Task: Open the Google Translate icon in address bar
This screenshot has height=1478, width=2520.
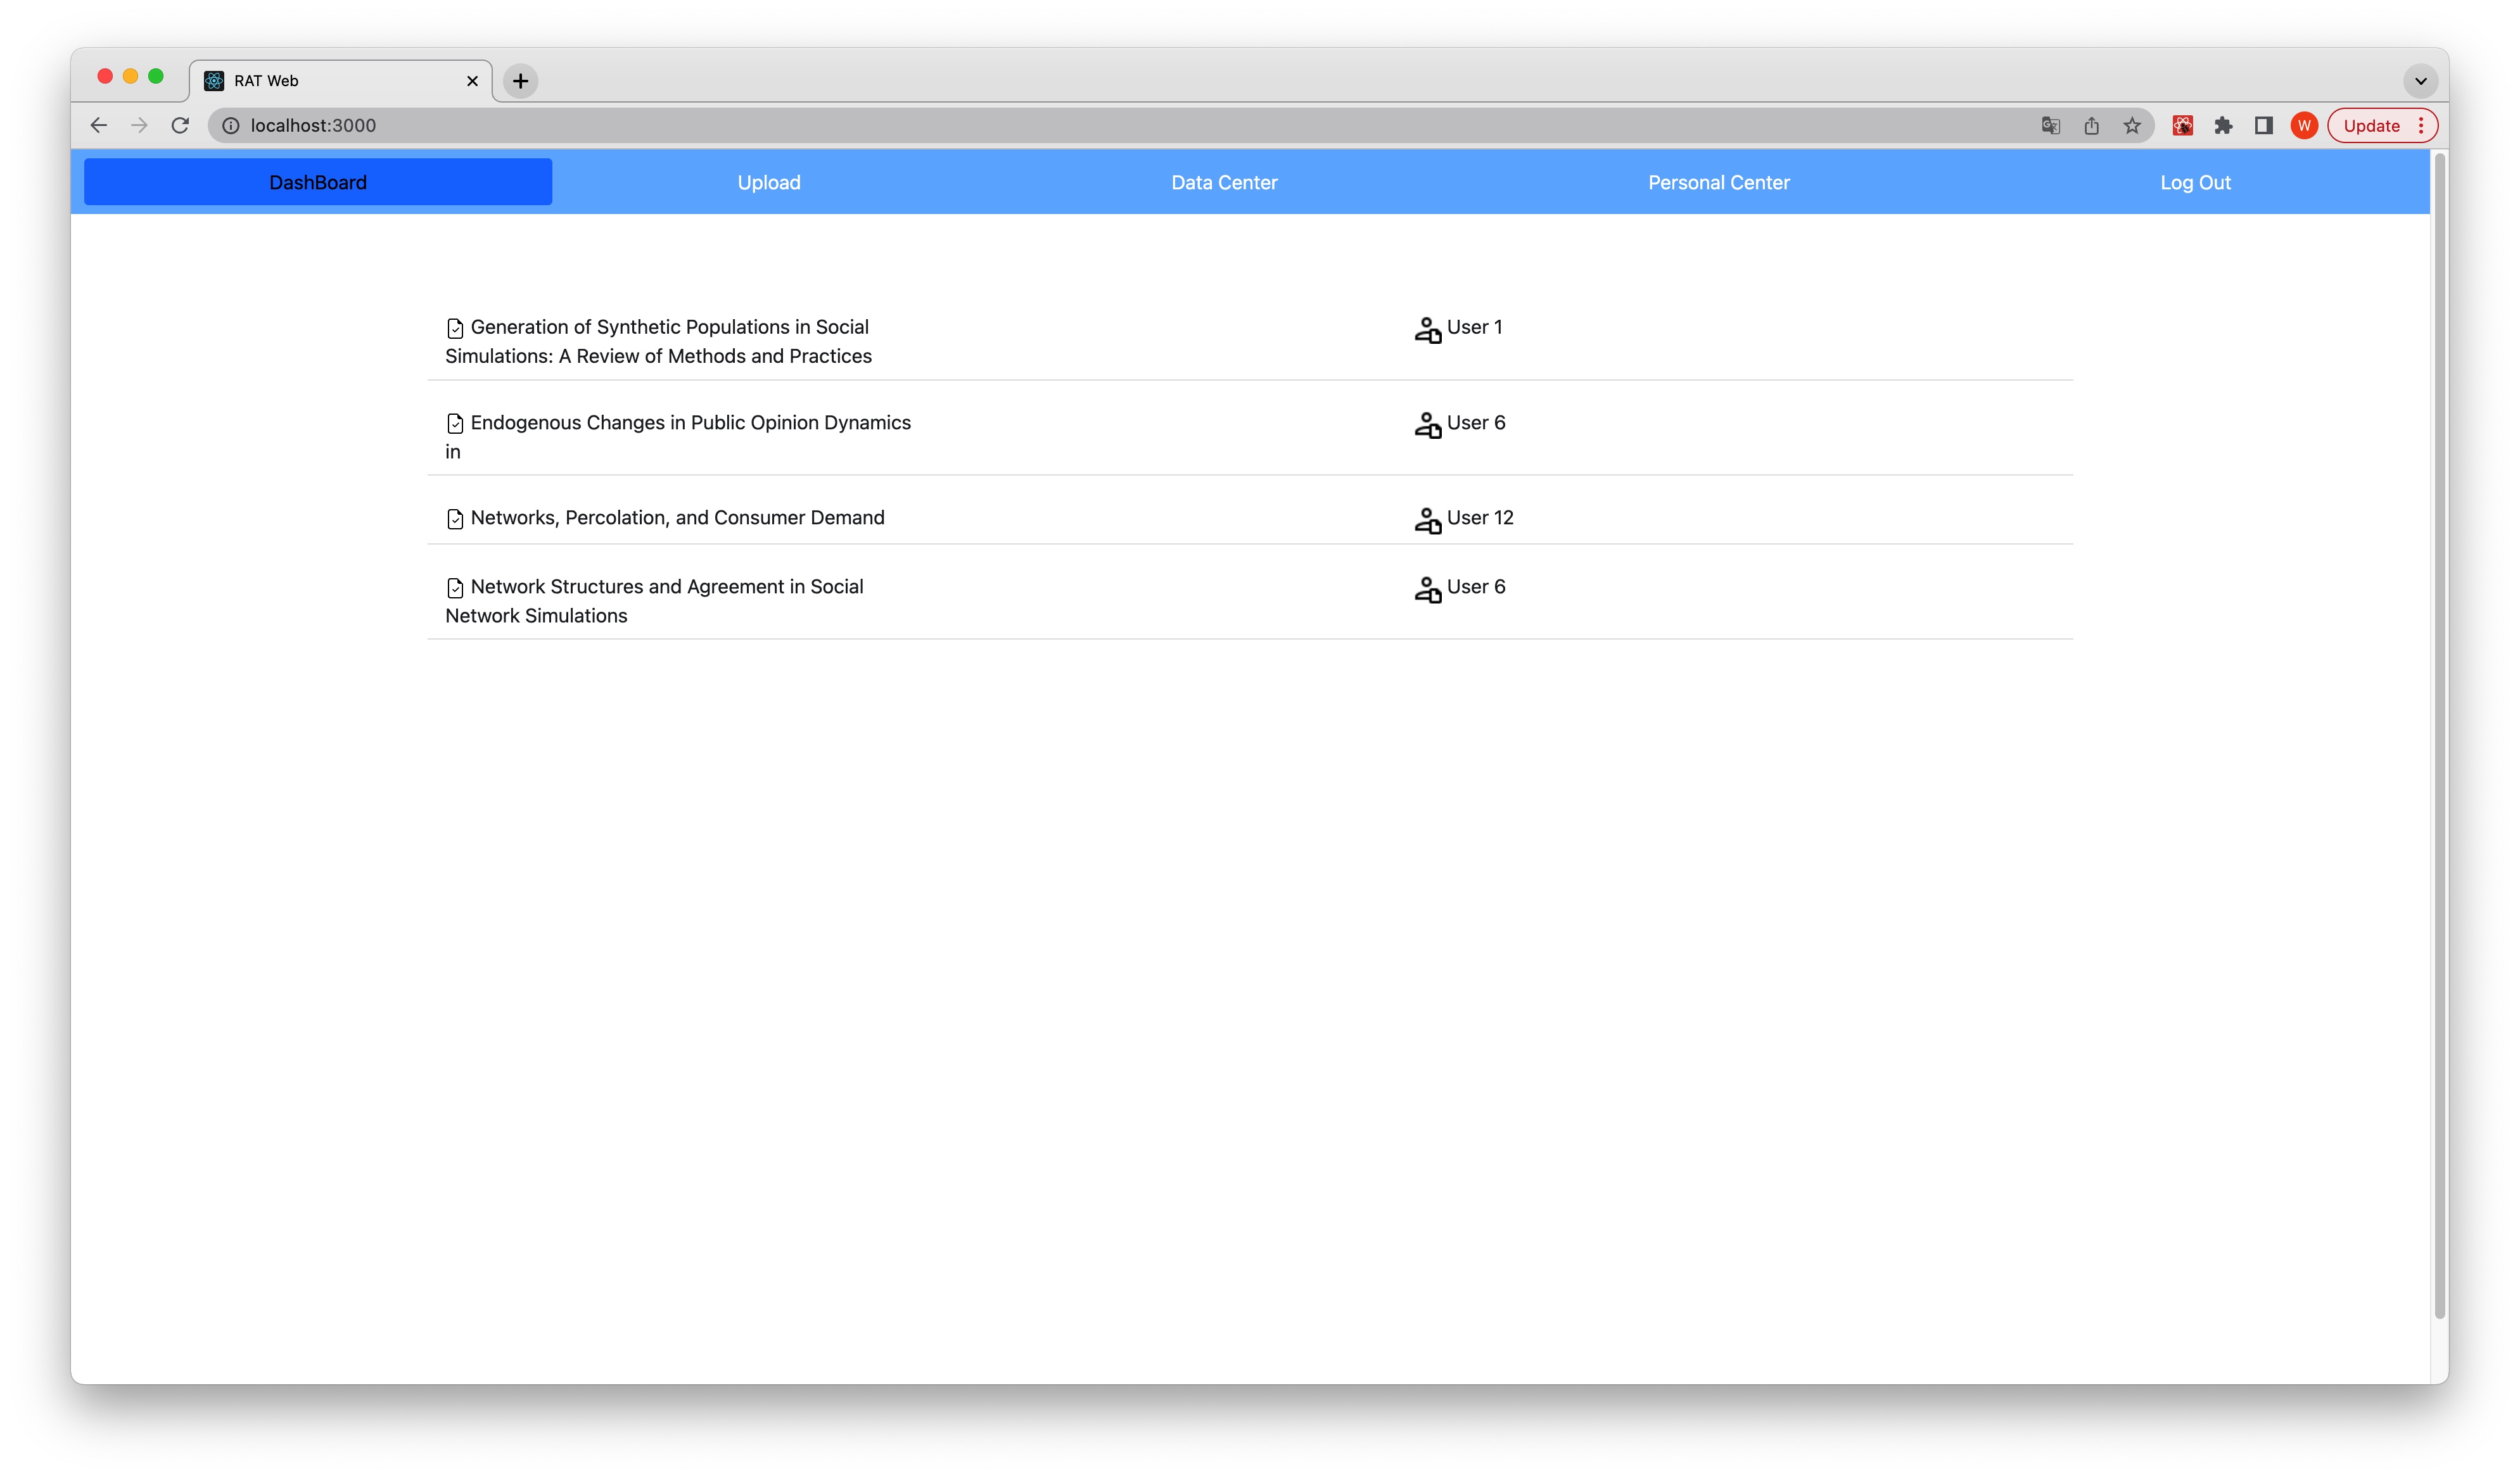Action: click(2050, 125)
